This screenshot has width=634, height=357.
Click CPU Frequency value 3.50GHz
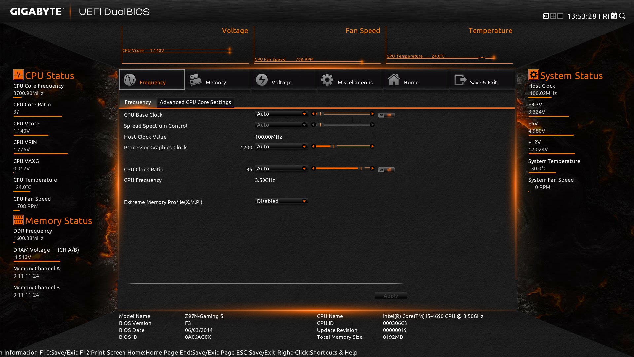(x=265, y=180)
